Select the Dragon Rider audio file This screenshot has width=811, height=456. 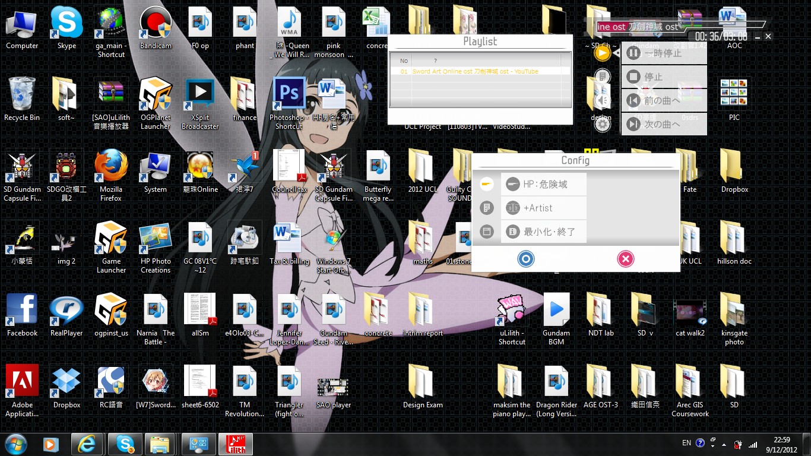[x=556, y=392]
